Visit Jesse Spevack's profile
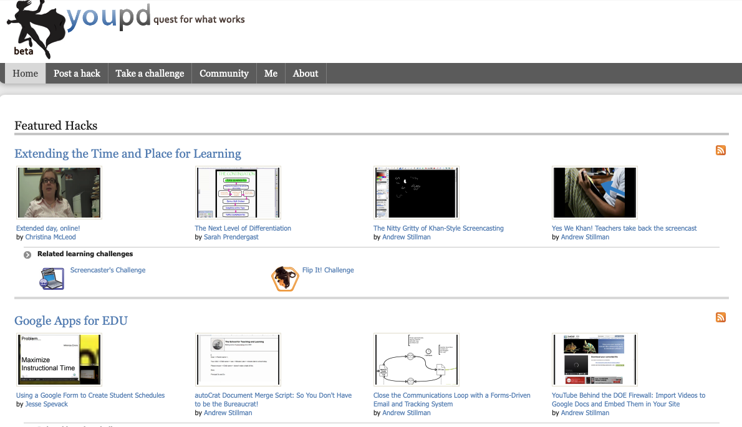The width and height of the screenshot is (742, 427). tap(46, 405)
